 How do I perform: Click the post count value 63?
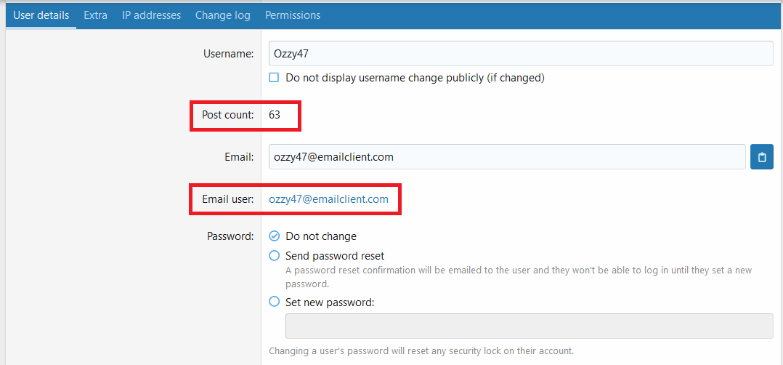tap(275, 115)
